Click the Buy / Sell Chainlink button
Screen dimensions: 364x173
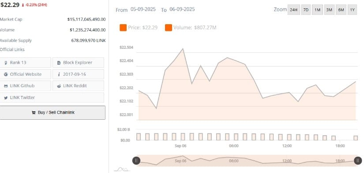pyautogui.click(x=52, y=113)
